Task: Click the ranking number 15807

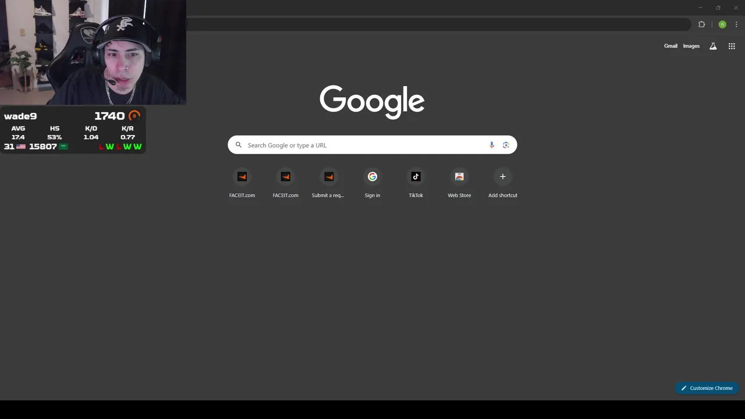Action: tap(43, 147)
